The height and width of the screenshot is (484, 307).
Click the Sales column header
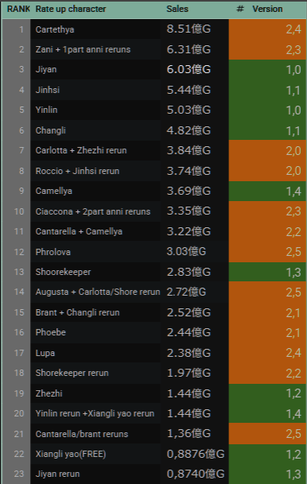[177, 9]
